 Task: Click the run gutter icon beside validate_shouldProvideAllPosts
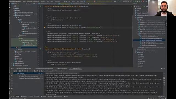(40, 6)
